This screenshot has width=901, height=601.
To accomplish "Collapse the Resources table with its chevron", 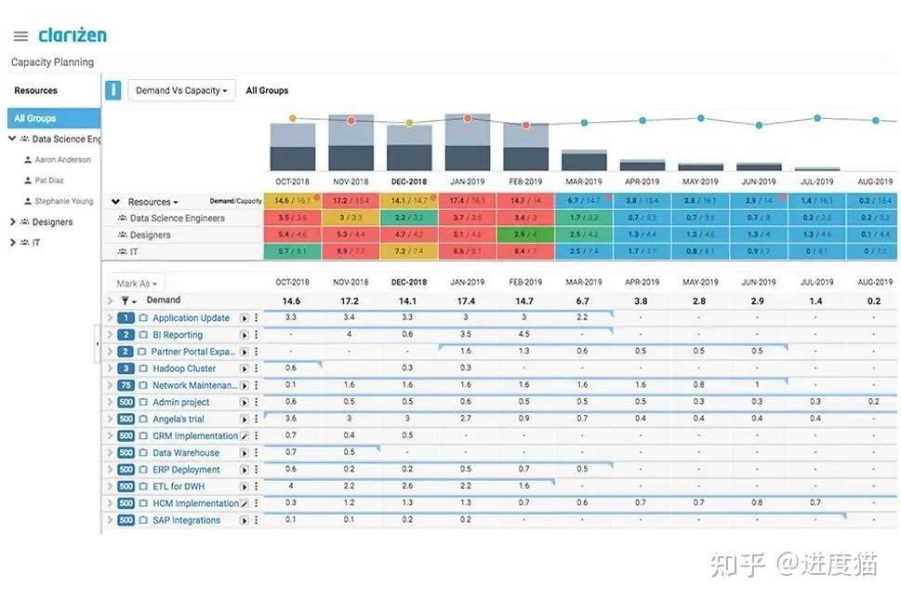I will point(115,202).
